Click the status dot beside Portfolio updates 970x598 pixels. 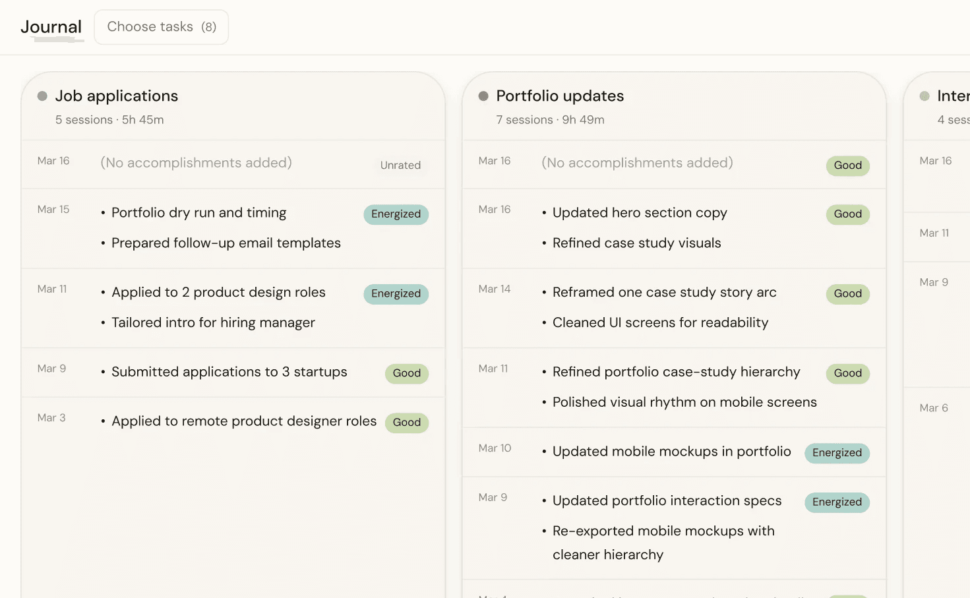pyautogui.click(x=483, y=96)
